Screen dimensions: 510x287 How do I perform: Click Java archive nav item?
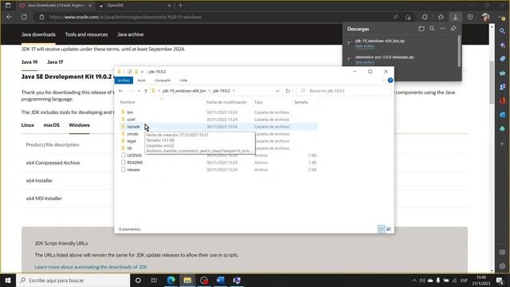pyautogui.click(x=130, y=34)
